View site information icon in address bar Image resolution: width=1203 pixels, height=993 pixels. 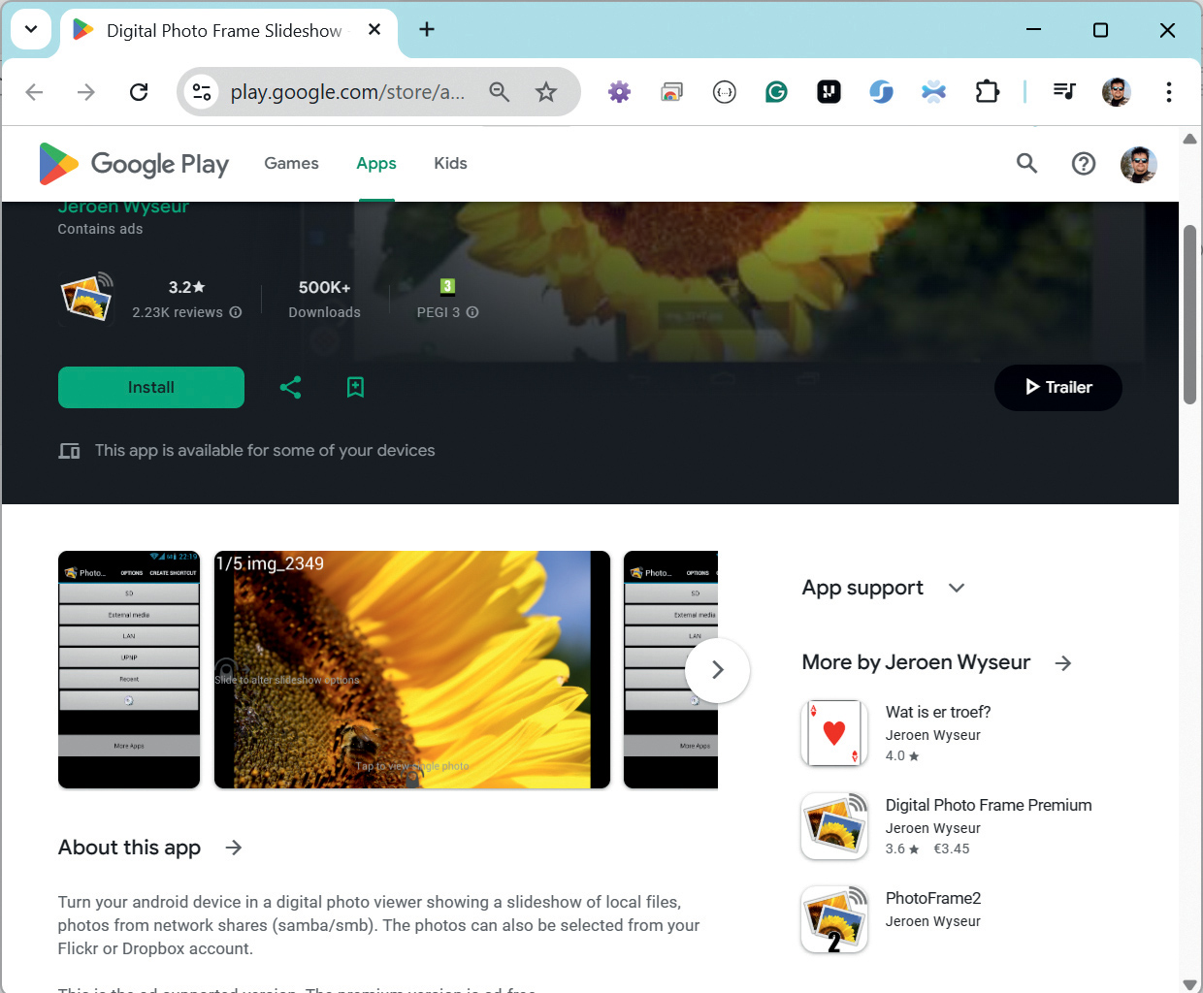click(202, 92)
